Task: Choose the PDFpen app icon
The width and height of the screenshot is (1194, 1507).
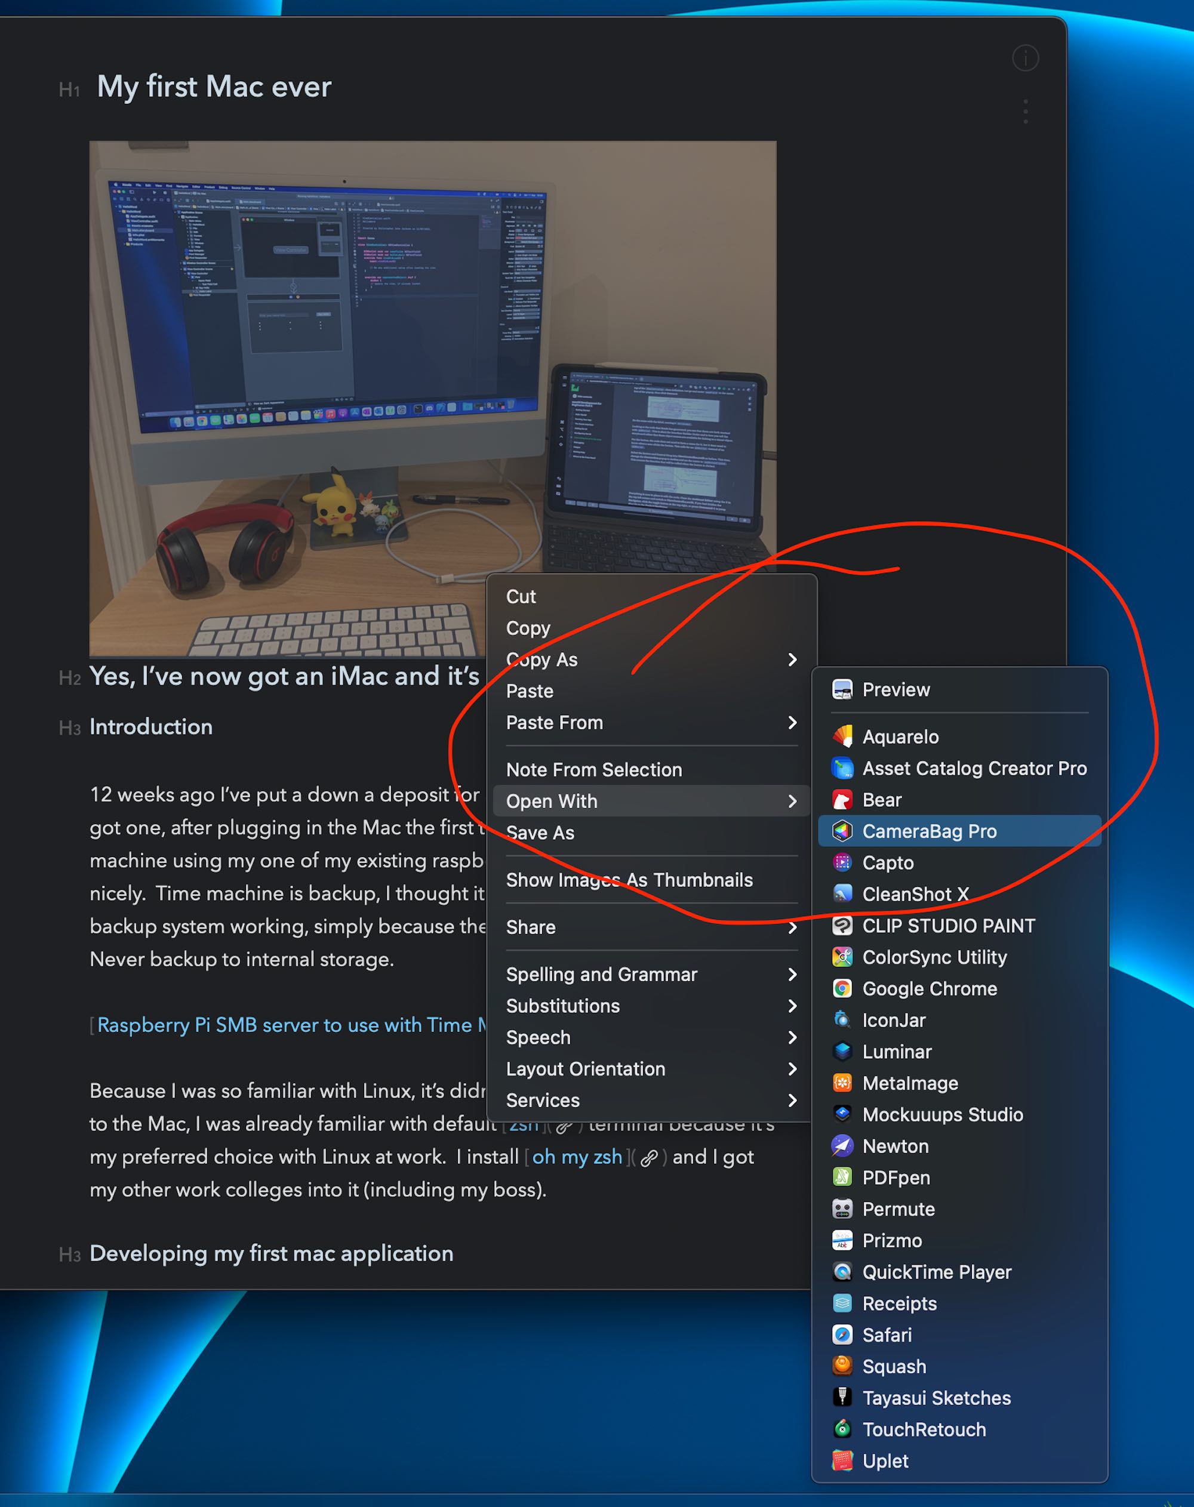Action: point(842,1177)
